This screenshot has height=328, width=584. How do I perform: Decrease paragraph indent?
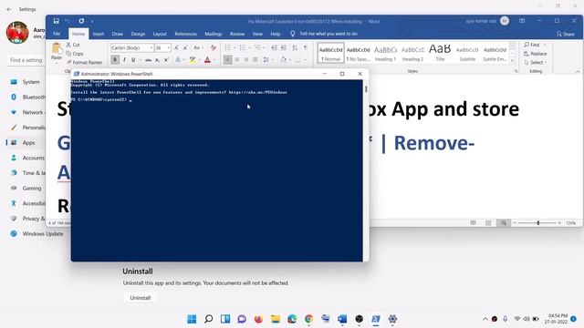(x=274, y=47)
